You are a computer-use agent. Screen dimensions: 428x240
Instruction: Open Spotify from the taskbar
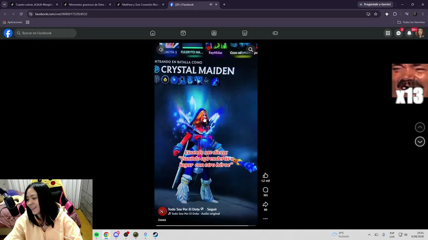[96, 235]
